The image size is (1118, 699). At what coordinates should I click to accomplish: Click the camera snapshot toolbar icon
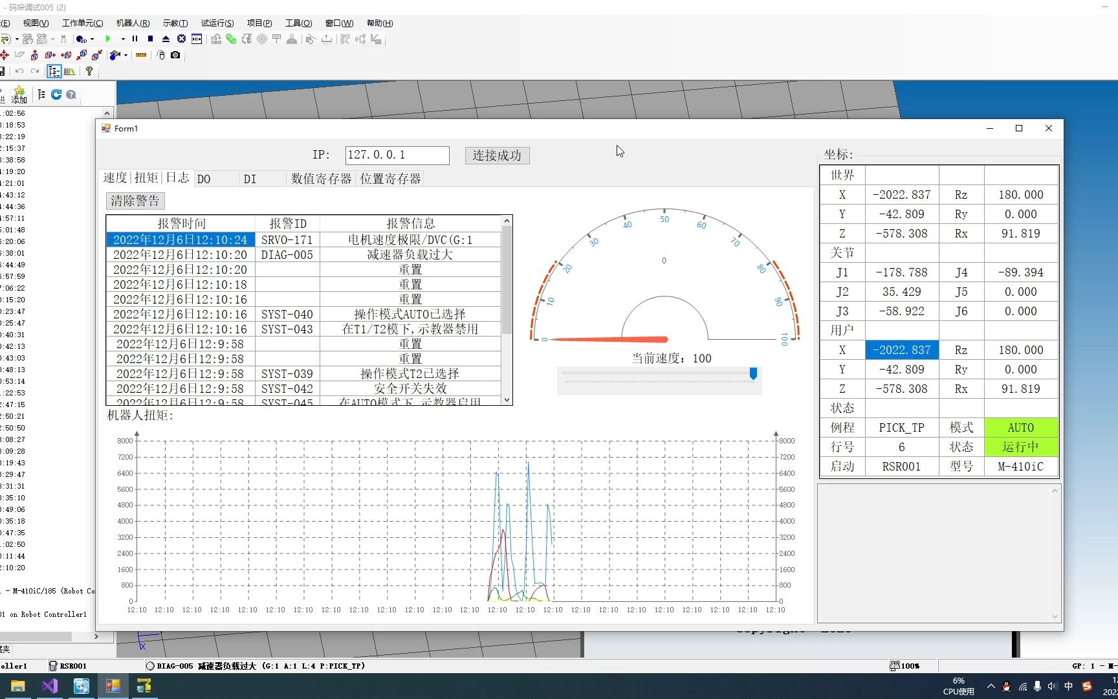click(175, 55)
